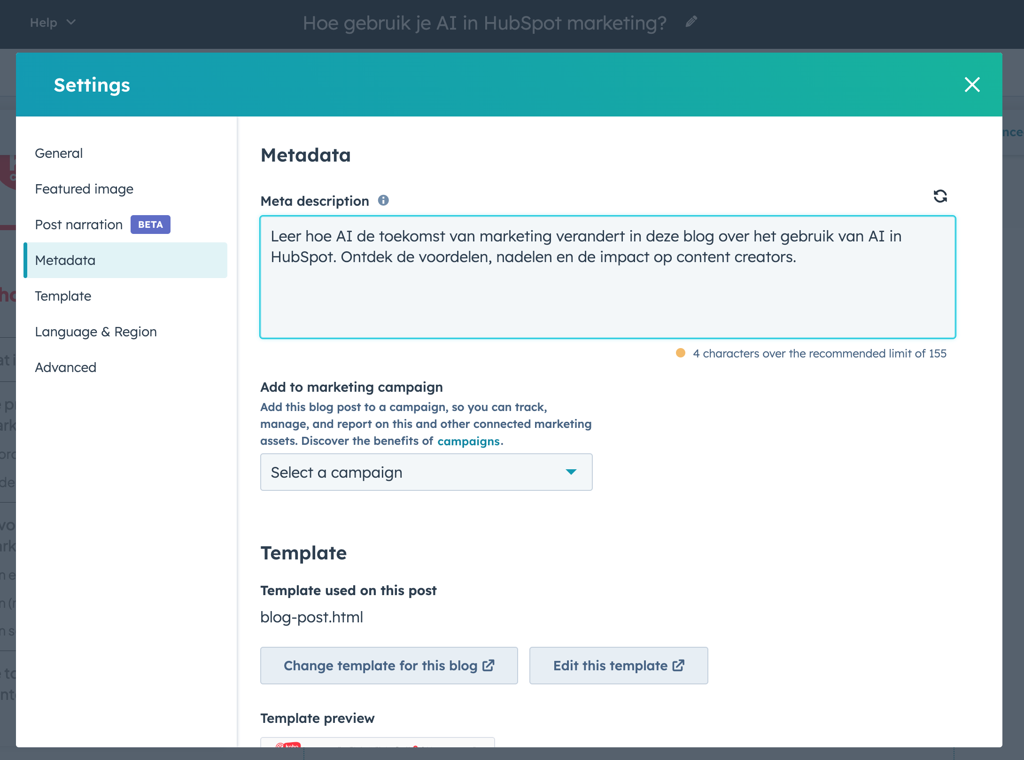Expand the Select a campaign dropdown
1024x760 pixels.
[426, 472]
